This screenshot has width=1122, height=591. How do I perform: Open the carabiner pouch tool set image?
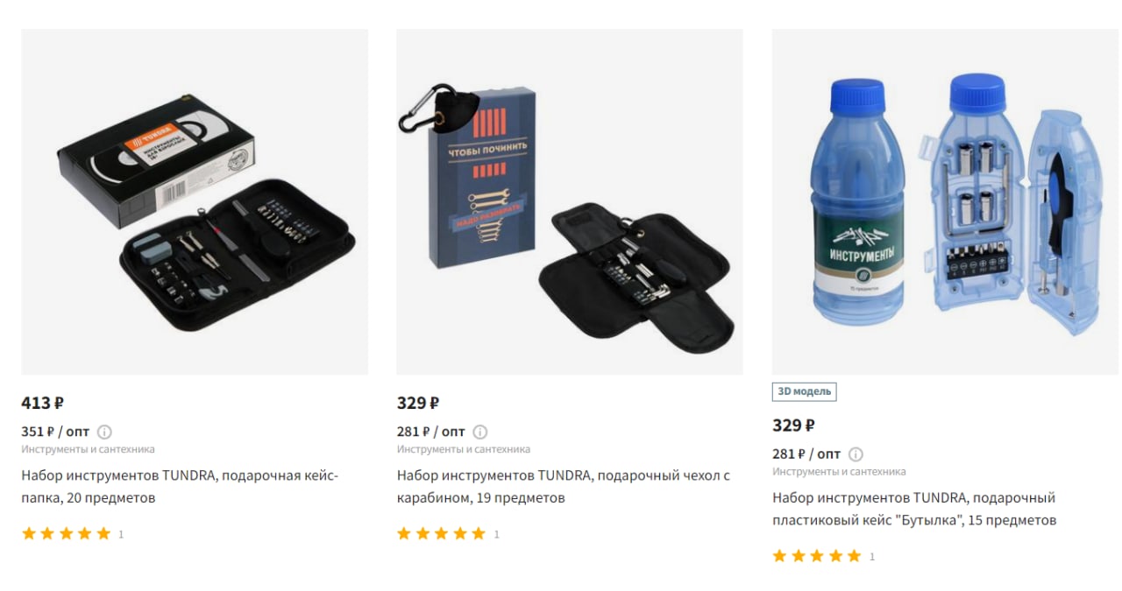click(x=570, y=202)
